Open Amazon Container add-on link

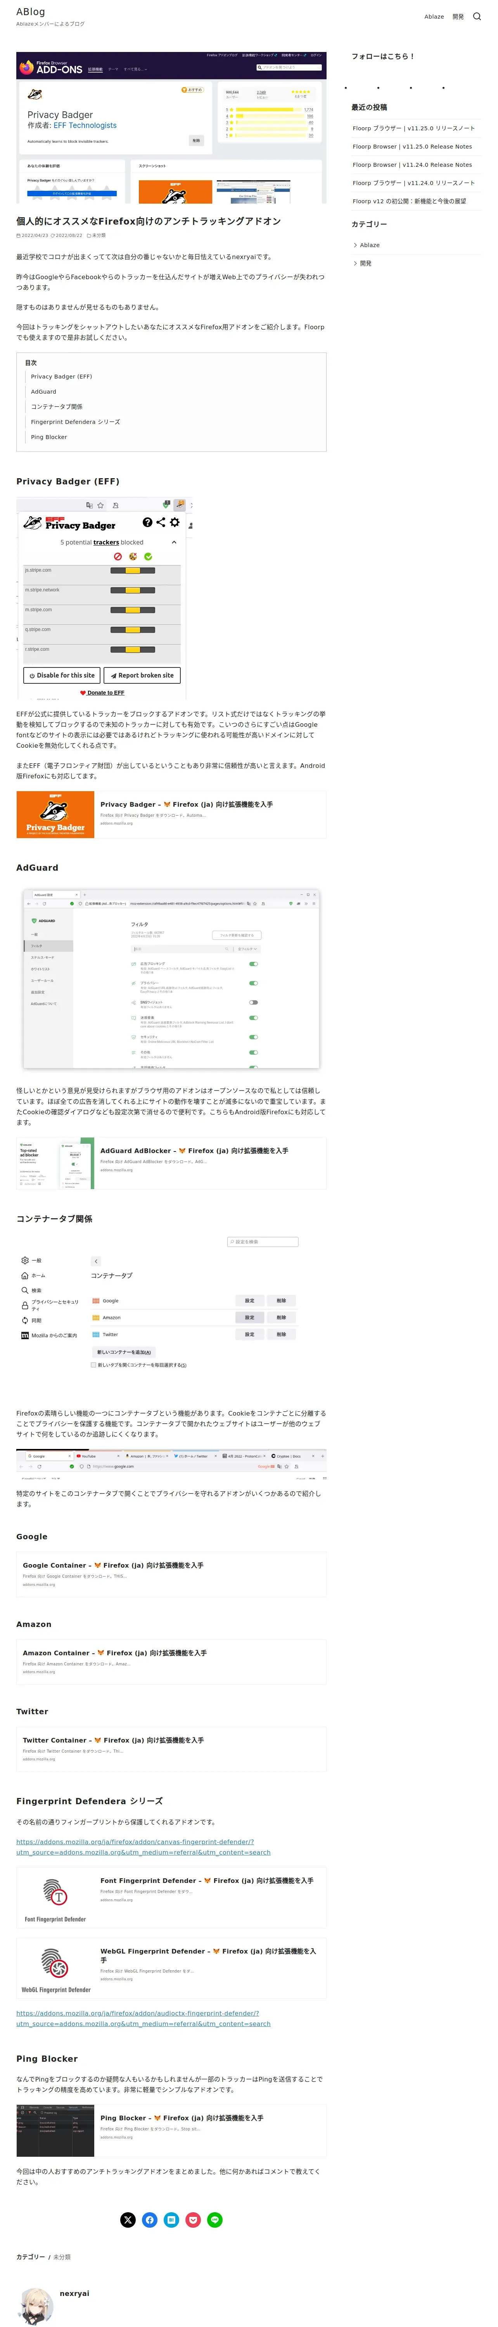[x=115, y=1653]
